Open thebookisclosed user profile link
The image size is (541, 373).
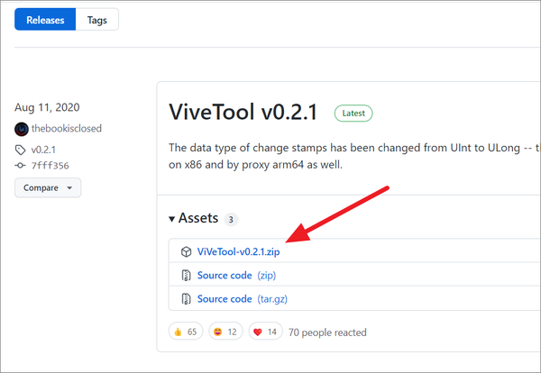70,130
